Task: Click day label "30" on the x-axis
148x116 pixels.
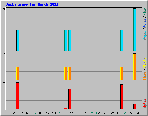Action: [x=134, y=113]
